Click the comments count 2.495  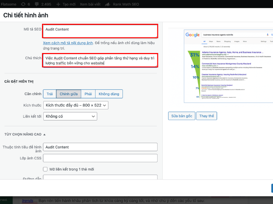click(46, 4)
